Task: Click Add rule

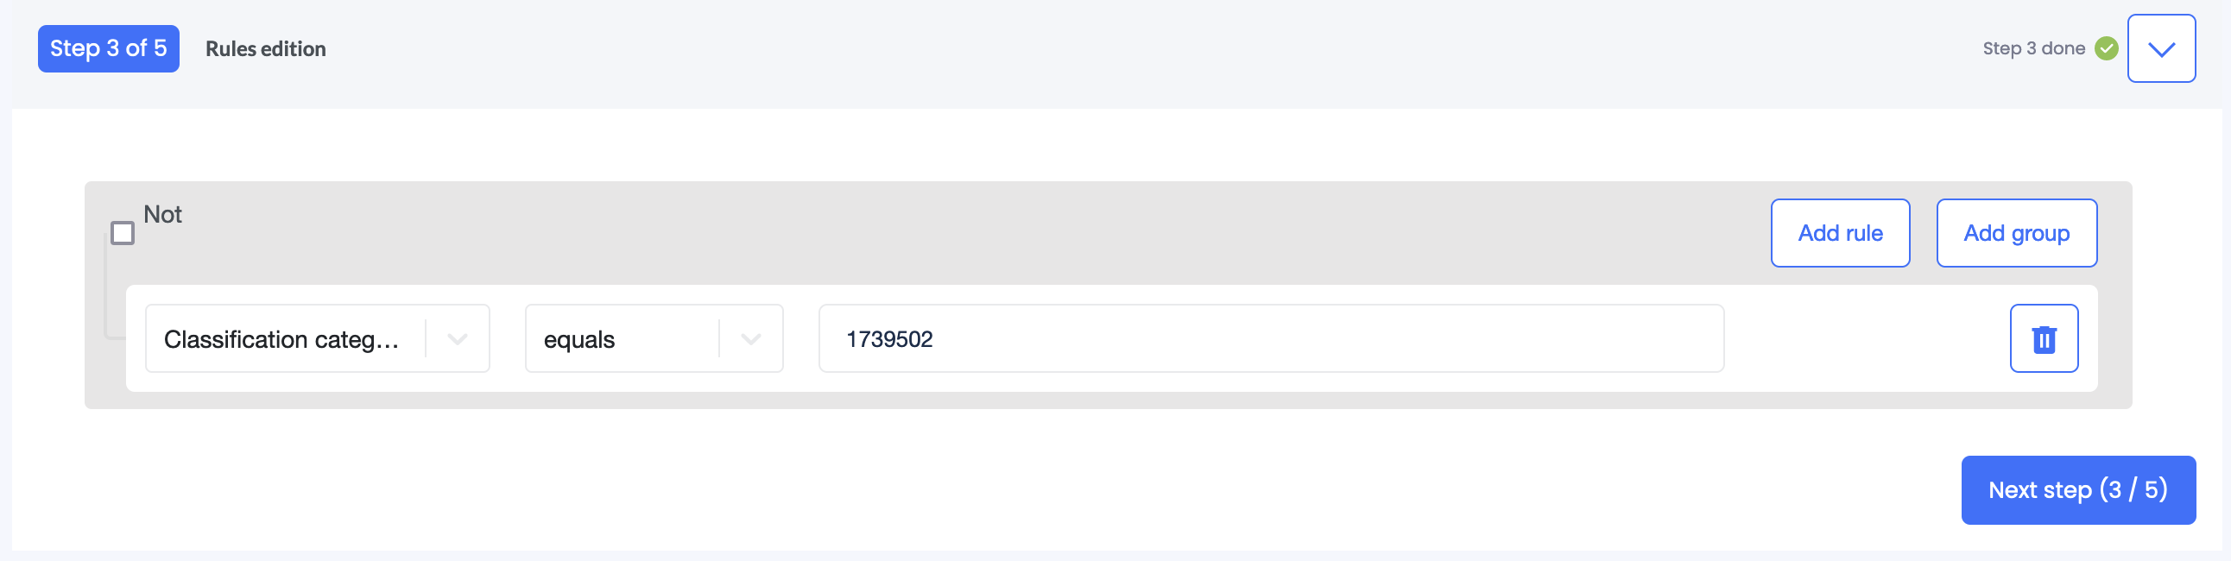Action: pyautogui.click(x=1840, y=233)
